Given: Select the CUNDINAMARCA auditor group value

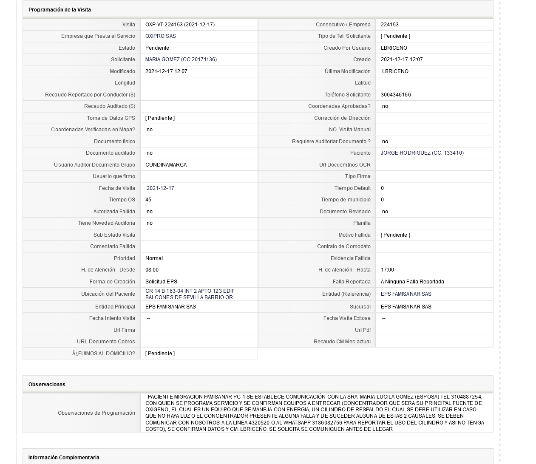Looking at the screenshot, I should point(166,165).
